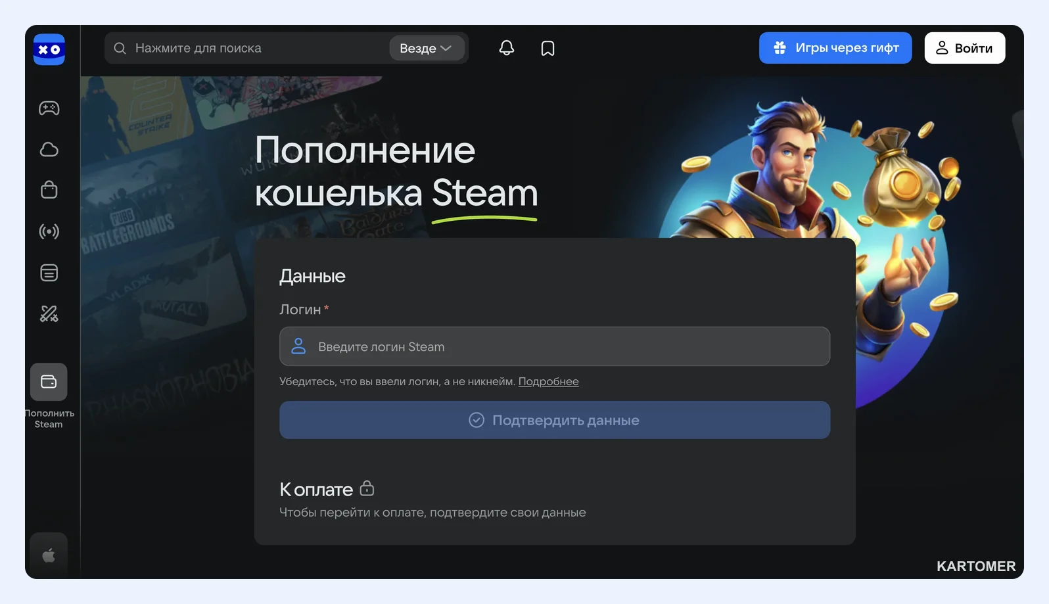Viewport: 1049px width, 604px height.
Task: Open the XO logo home icon
Action: pos(49,49)
